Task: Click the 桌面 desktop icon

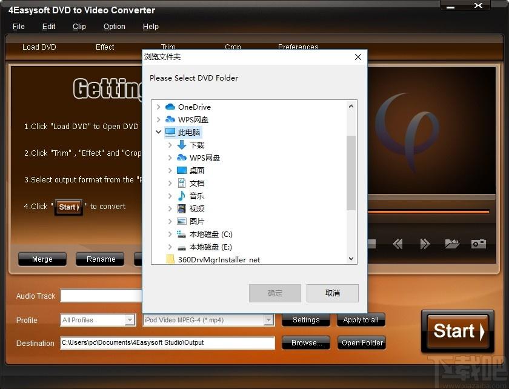Action: (182, 170)
